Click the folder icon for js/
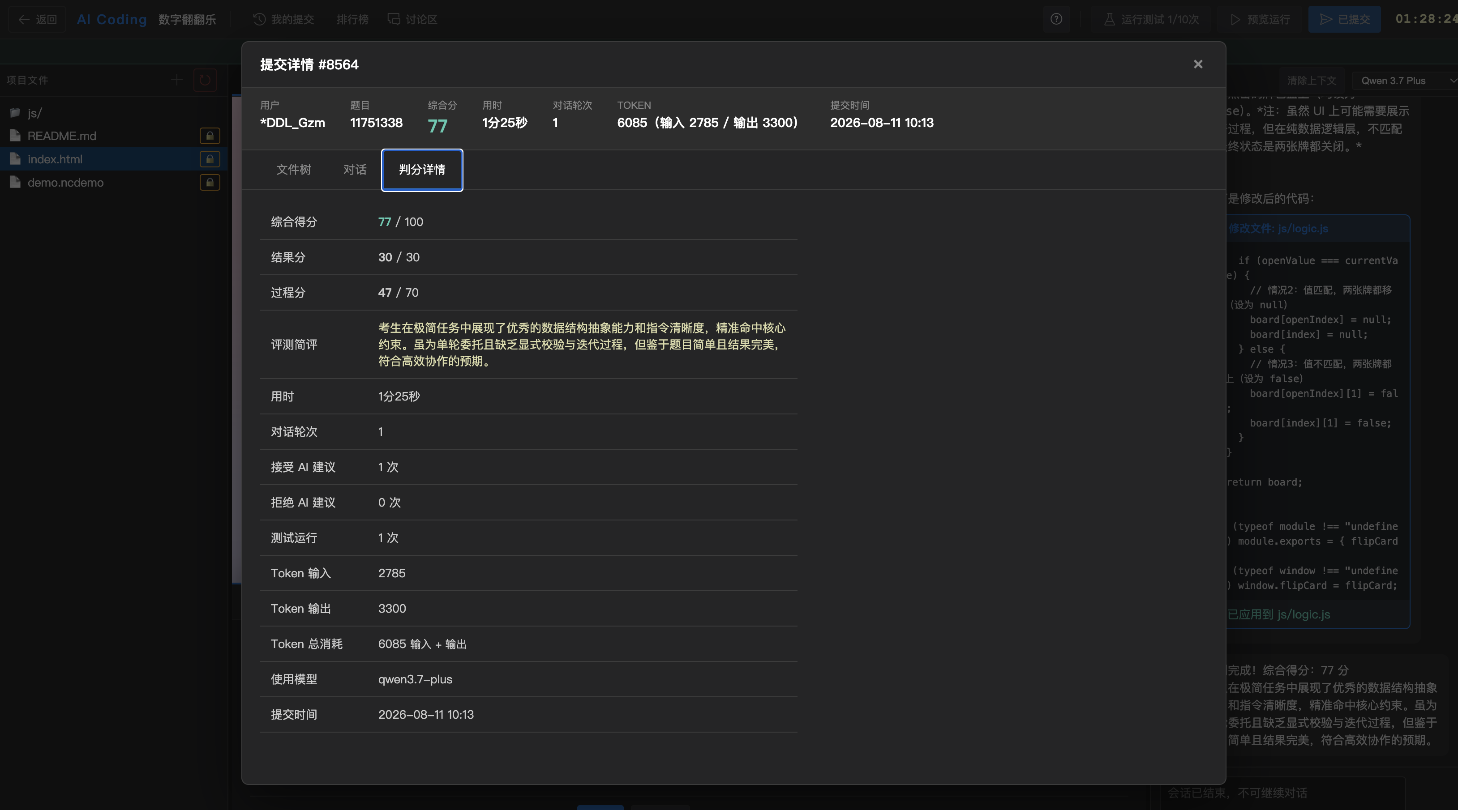Screen dimensions: 1458x810 (15, 113)
